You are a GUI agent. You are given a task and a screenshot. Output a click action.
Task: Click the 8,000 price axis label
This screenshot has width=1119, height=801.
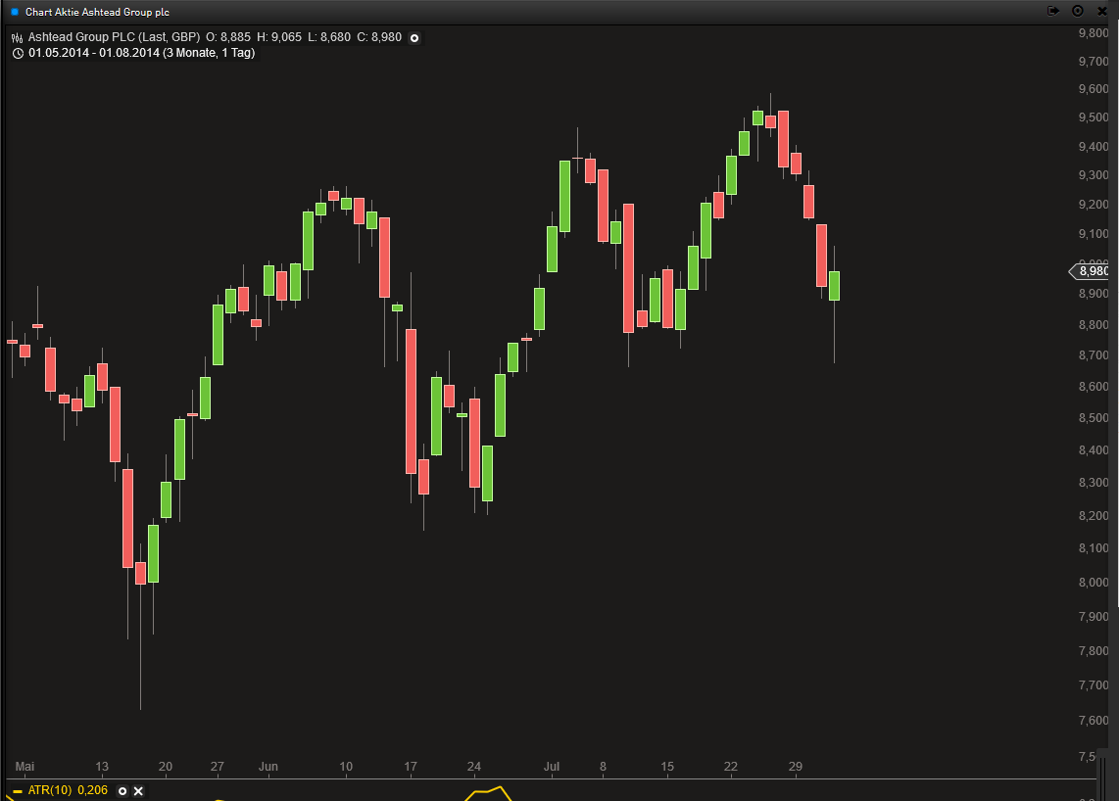[x=1094, y=583]
